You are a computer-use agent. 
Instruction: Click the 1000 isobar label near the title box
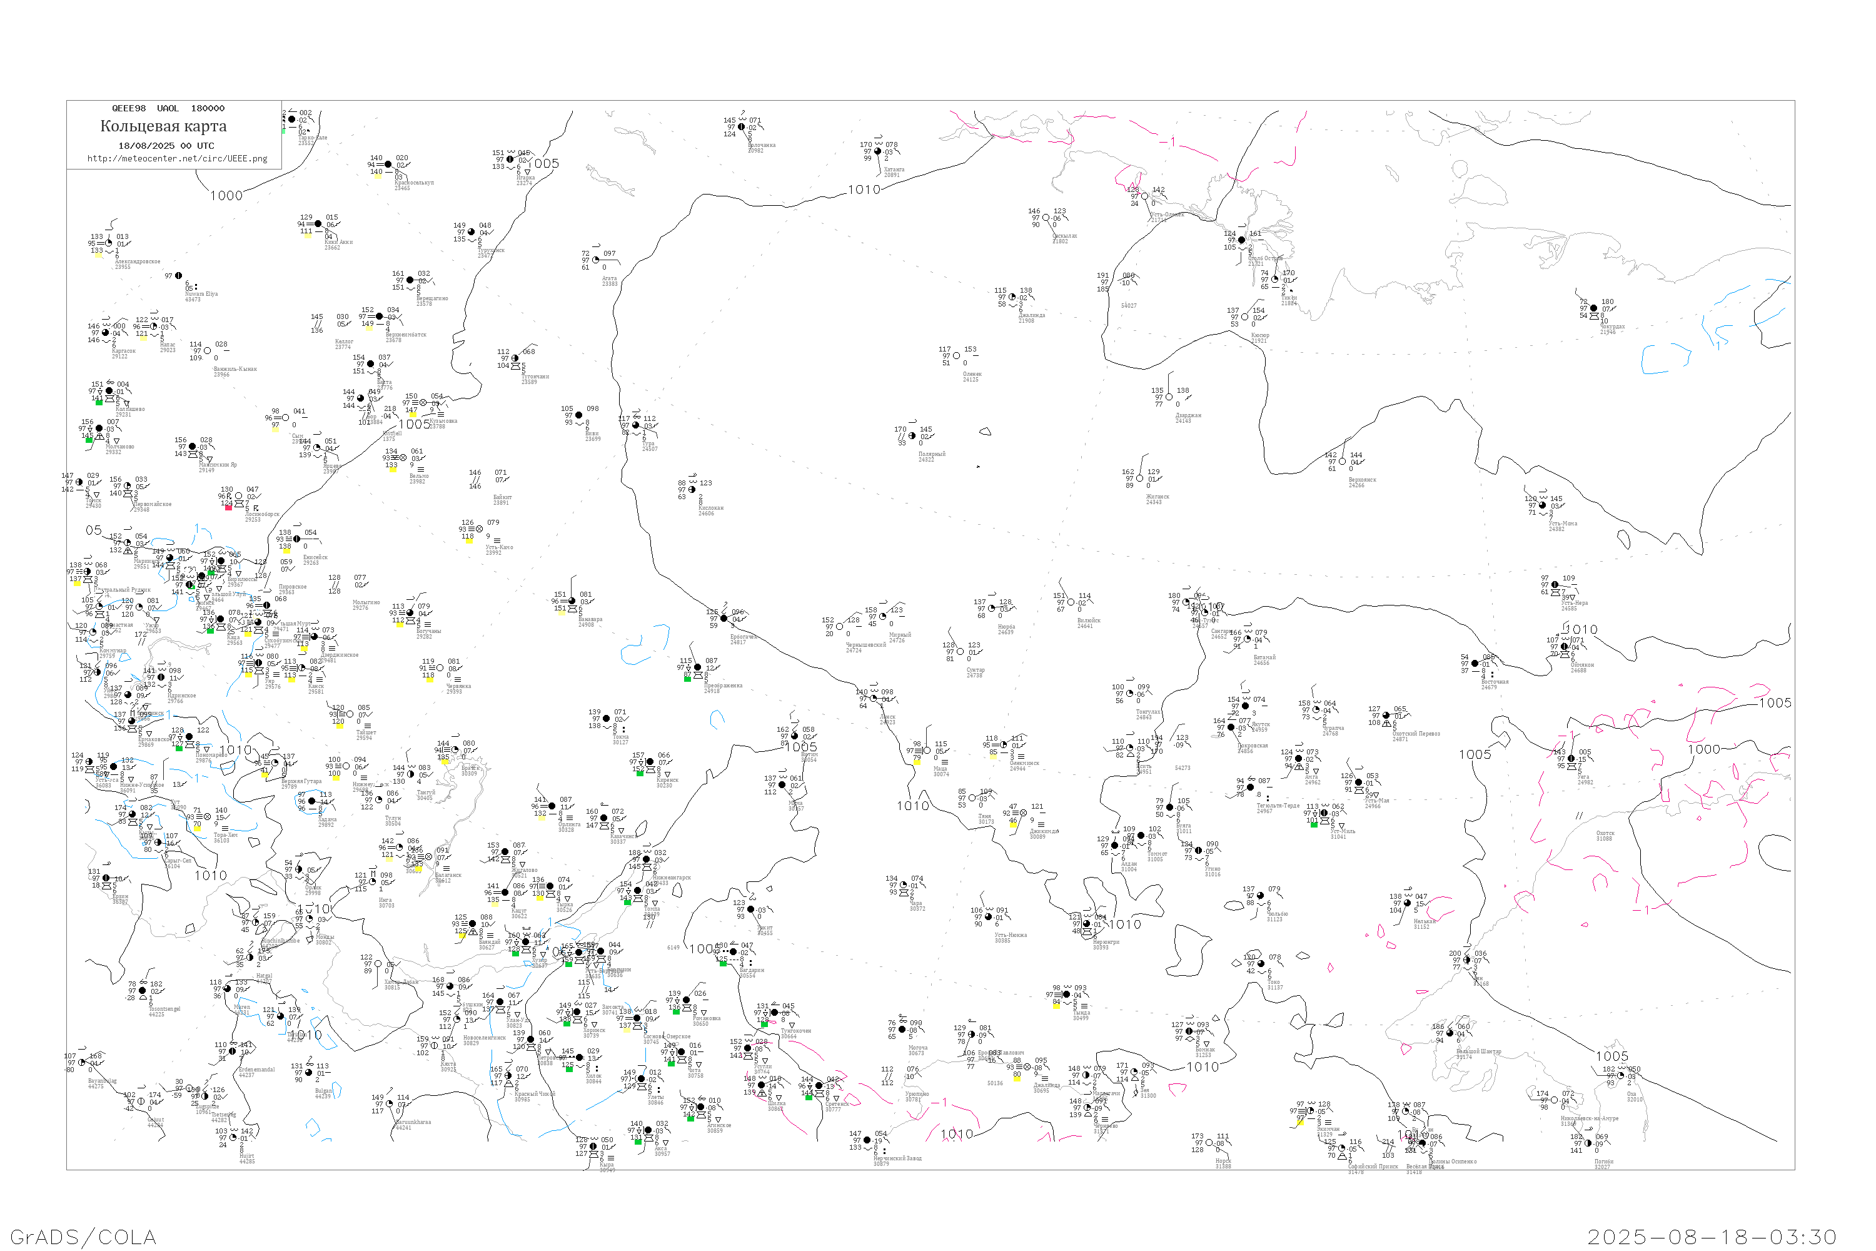[226, 196]
